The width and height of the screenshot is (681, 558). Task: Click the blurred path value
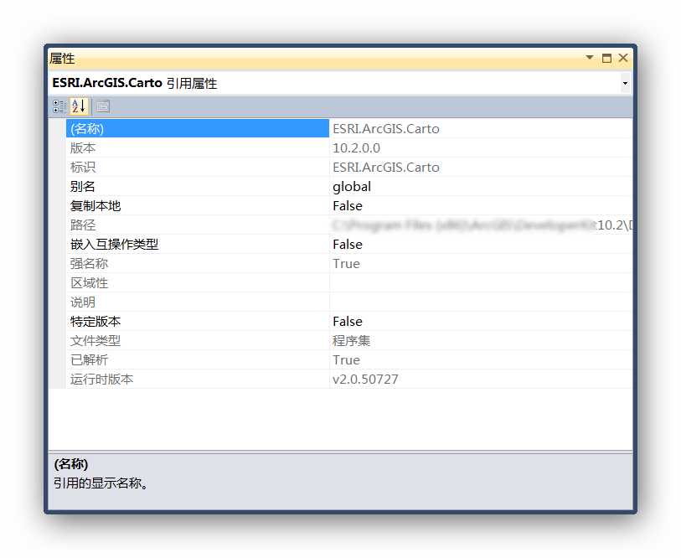click(x=482, y=225)
